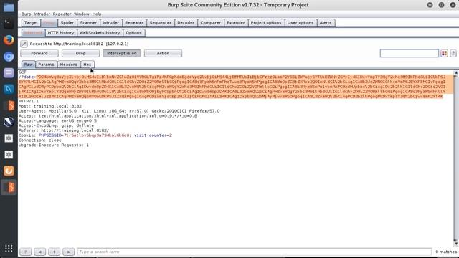Viewport: 459px width, 258px height.
Task: Open the second white gear dock icon
Action: tap(9, 155)
